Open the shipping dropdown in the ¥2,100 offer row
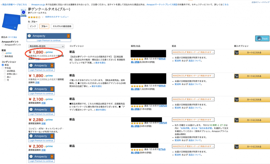Viewport: 270px width, 164px height. [x=193, y=99]
